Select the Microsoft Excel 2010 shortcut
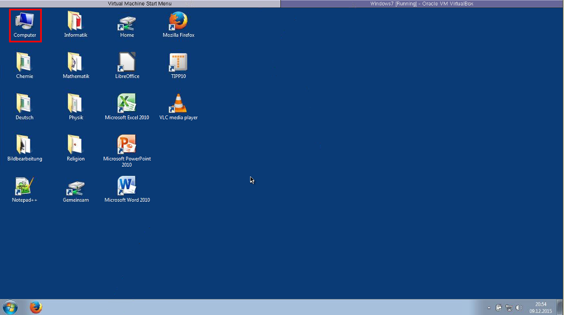The image size is (564, 315). coord(127,104)
